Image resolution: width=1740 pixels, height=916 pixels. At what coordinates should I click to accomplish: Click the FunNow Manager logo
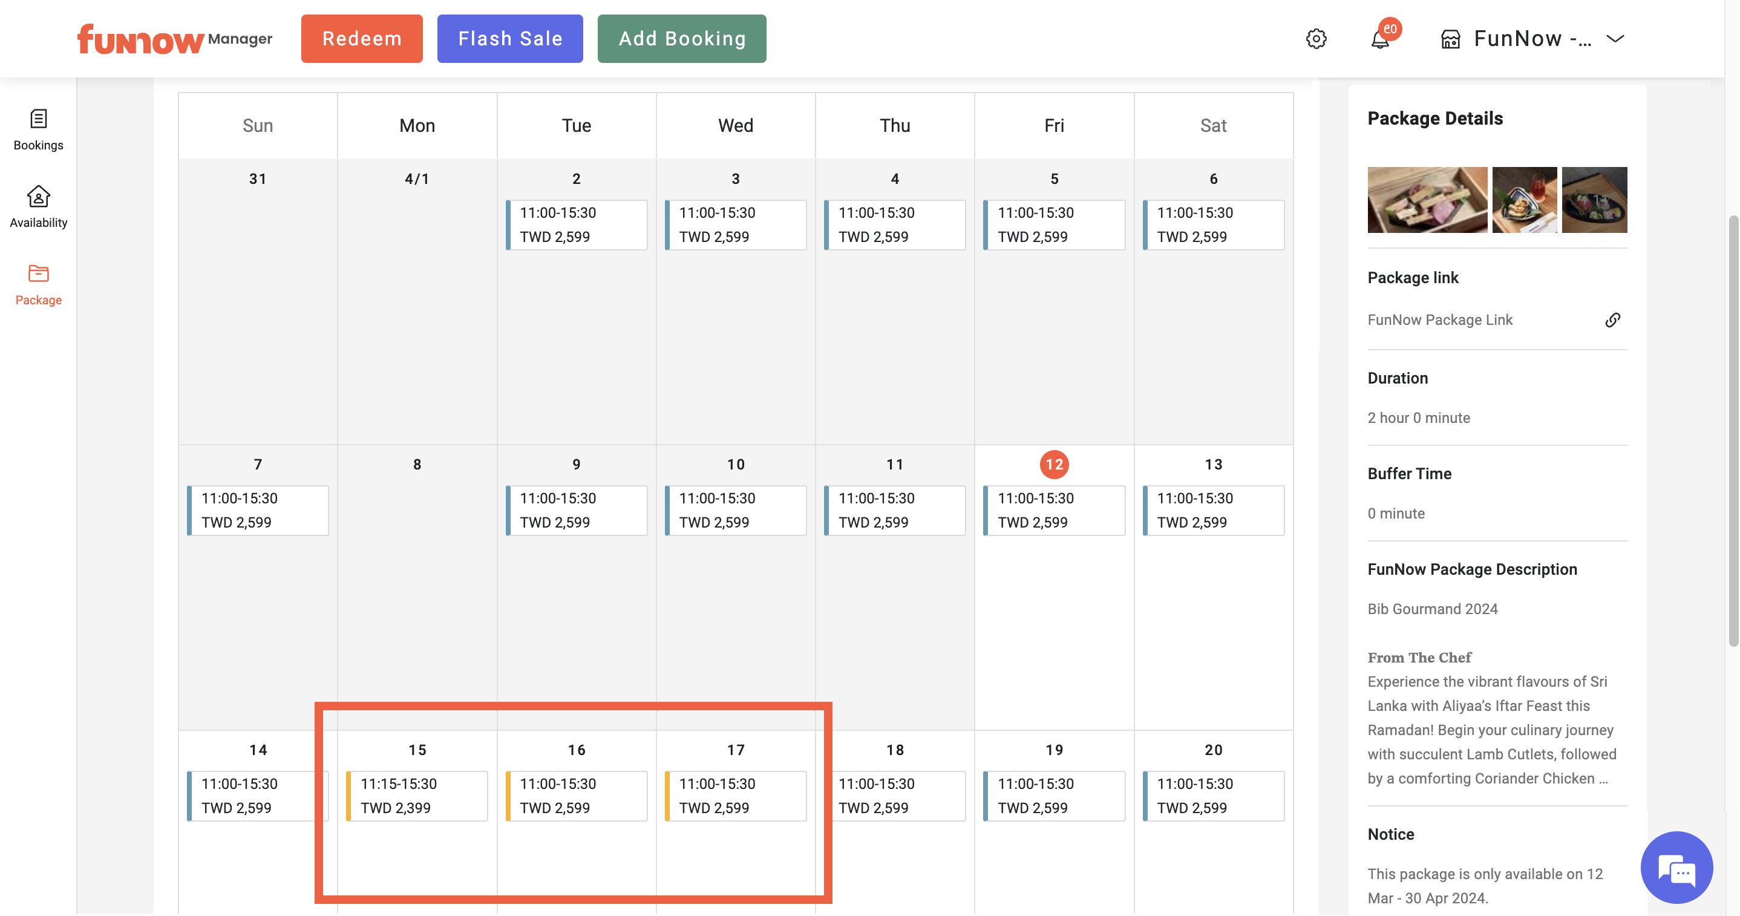174,39
